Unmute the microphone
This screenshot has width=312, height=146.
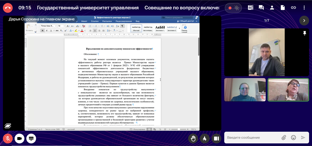[7, 138]
